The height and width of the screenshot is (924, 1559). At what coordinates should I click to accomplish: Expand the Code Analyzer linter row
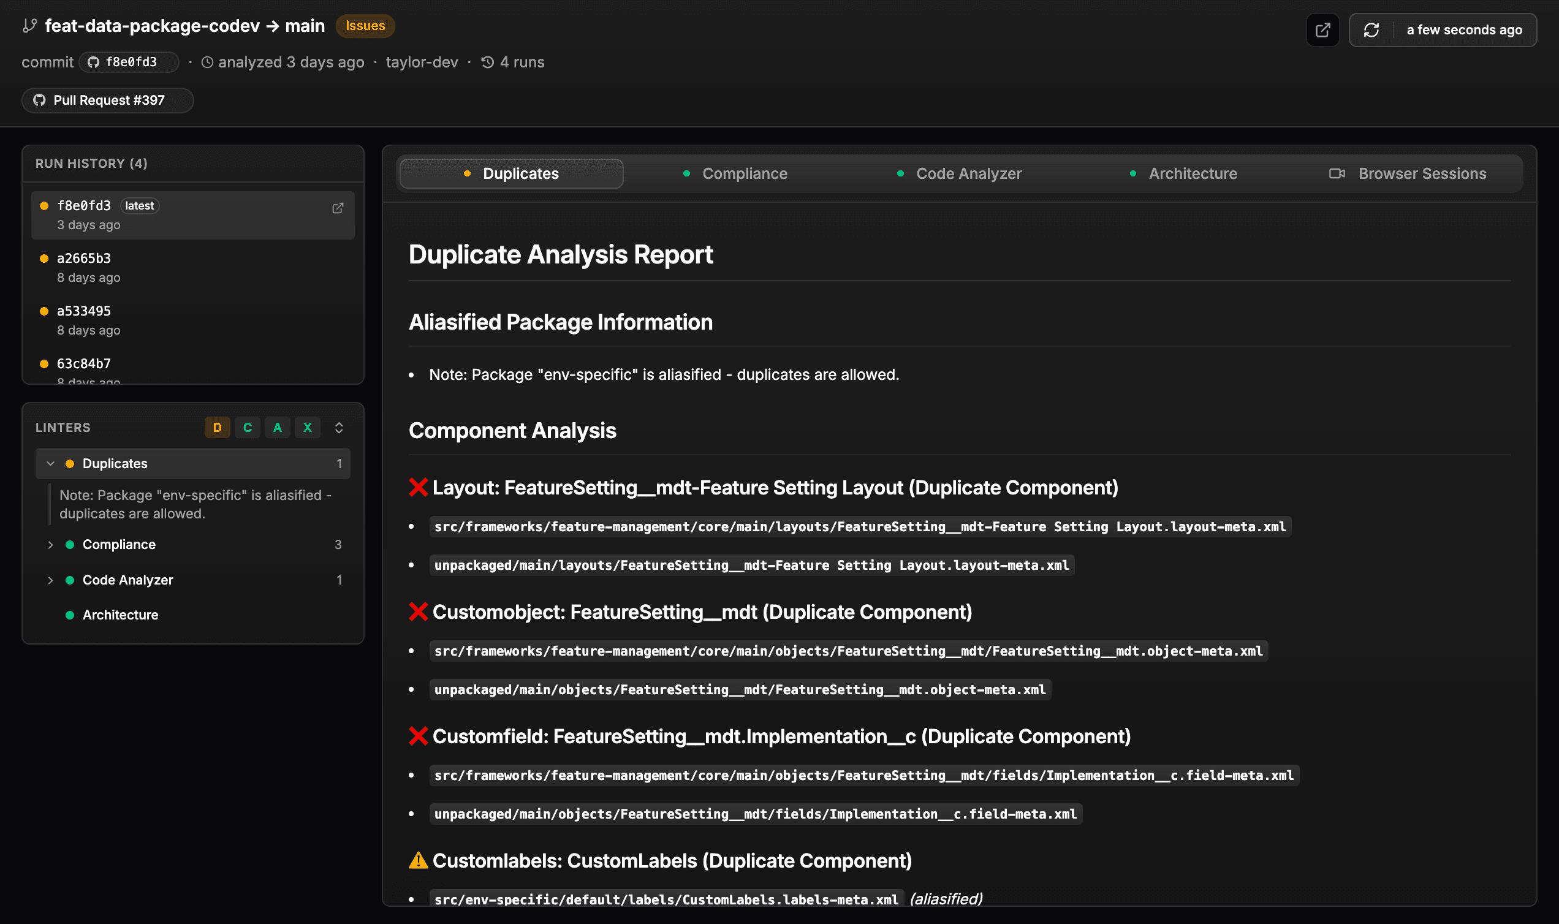tap(193, 580)
